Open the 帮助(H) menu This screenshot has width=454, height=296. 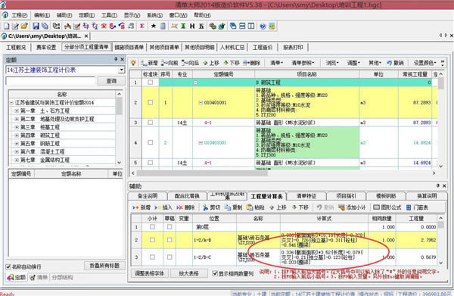point(202,15)
